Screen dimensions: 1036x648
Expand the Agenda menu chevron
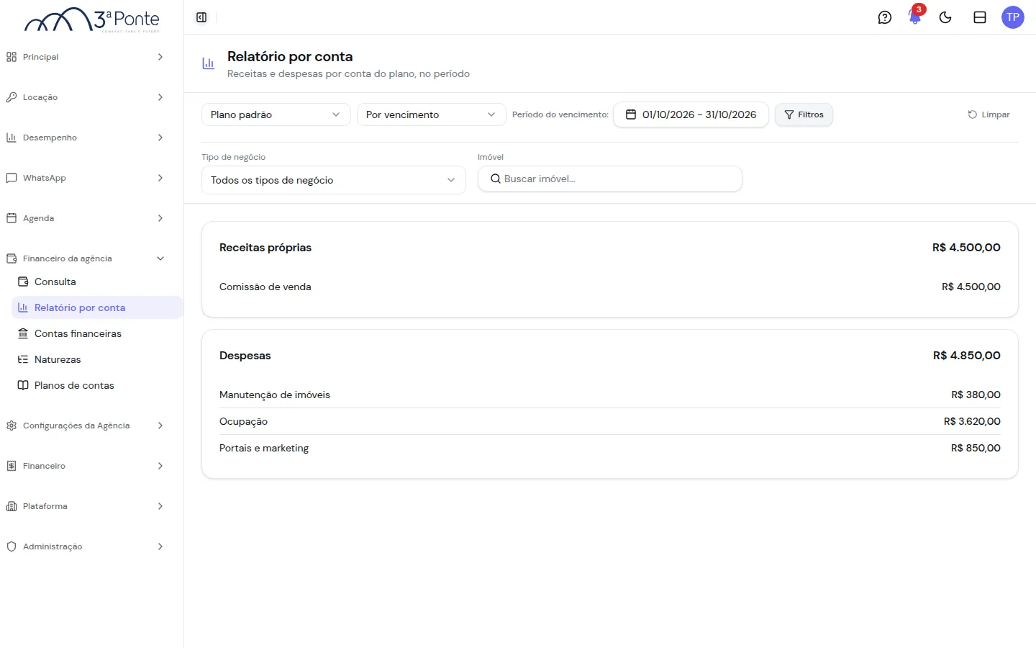click(x=160, y=218)
